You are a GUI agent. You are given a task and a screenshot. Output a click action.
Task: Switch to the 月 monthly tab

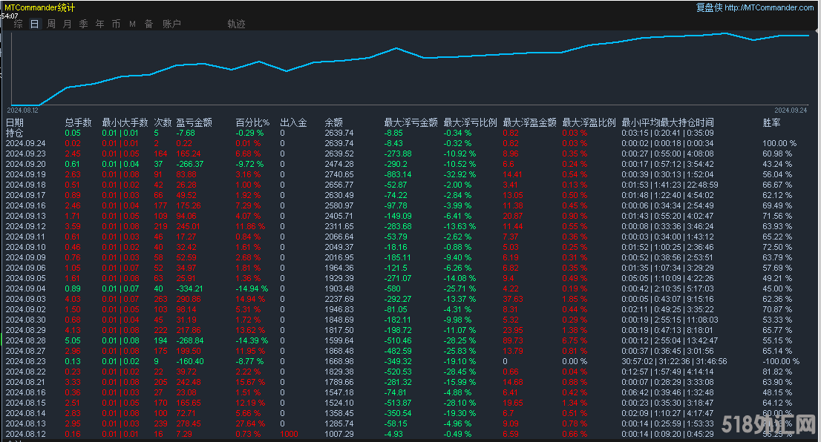[x=68, y=24]
